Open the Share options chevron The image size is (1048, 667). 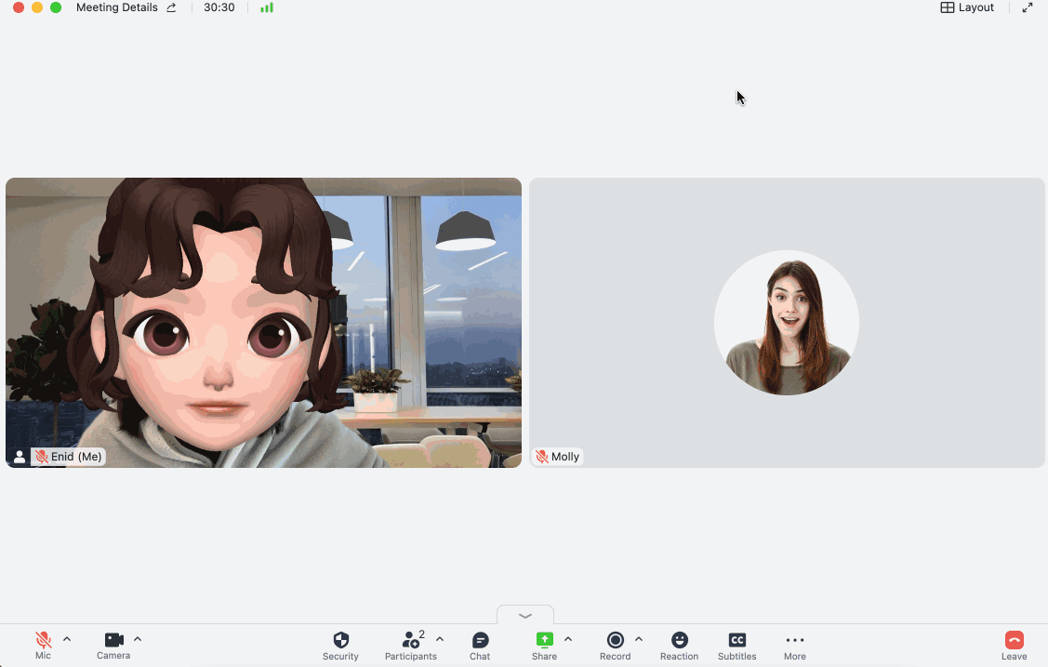[568, 638]
